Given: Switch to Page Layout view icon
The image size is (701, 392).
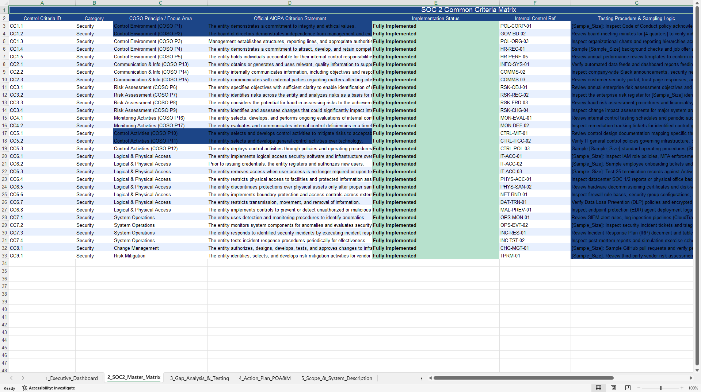Looking at the screenshot, I should pos(613,388).
